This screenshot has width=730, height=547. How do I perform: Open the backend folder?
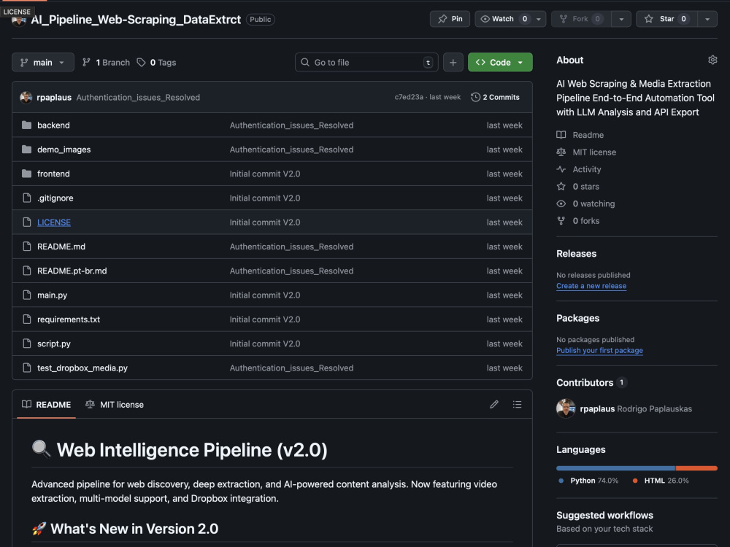click(x=53, y=125)
